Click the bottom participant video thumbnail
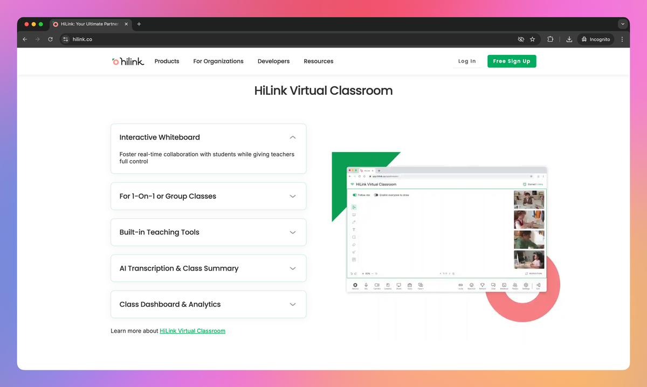The height and width of the screenshot is (387, 647). (529, 260)
